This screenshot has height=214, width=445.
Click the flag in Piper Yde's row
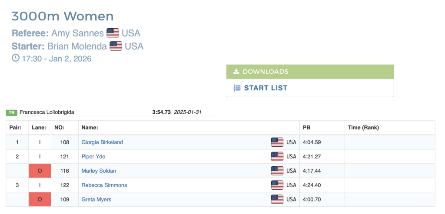pos(277,156)
